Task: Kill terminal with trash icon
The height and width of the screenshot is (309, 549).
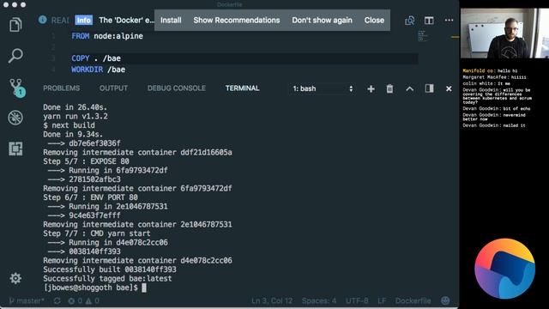Action: click(x=389, y=88)
